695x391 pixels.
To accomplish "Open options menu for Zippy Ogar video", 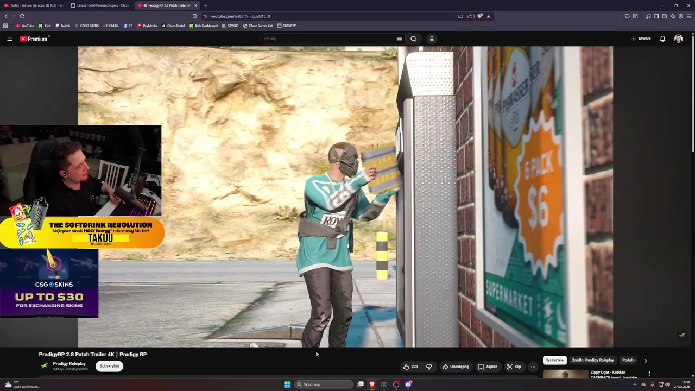I will point(649,374).
